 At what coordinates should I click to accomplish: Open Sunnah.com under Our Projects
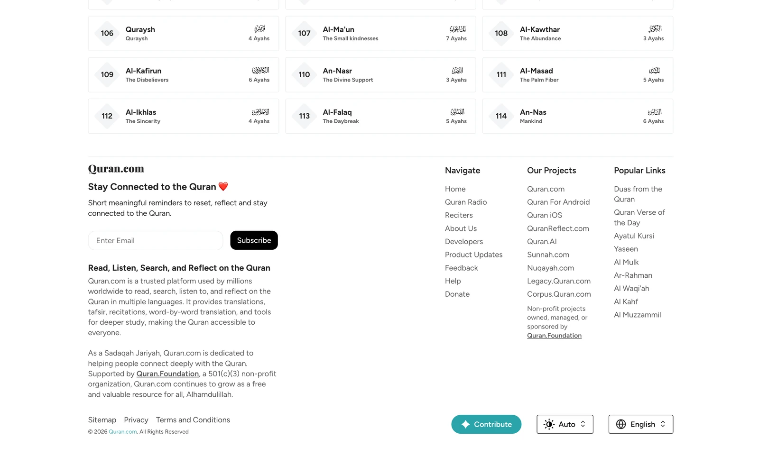tap(548, 255)
